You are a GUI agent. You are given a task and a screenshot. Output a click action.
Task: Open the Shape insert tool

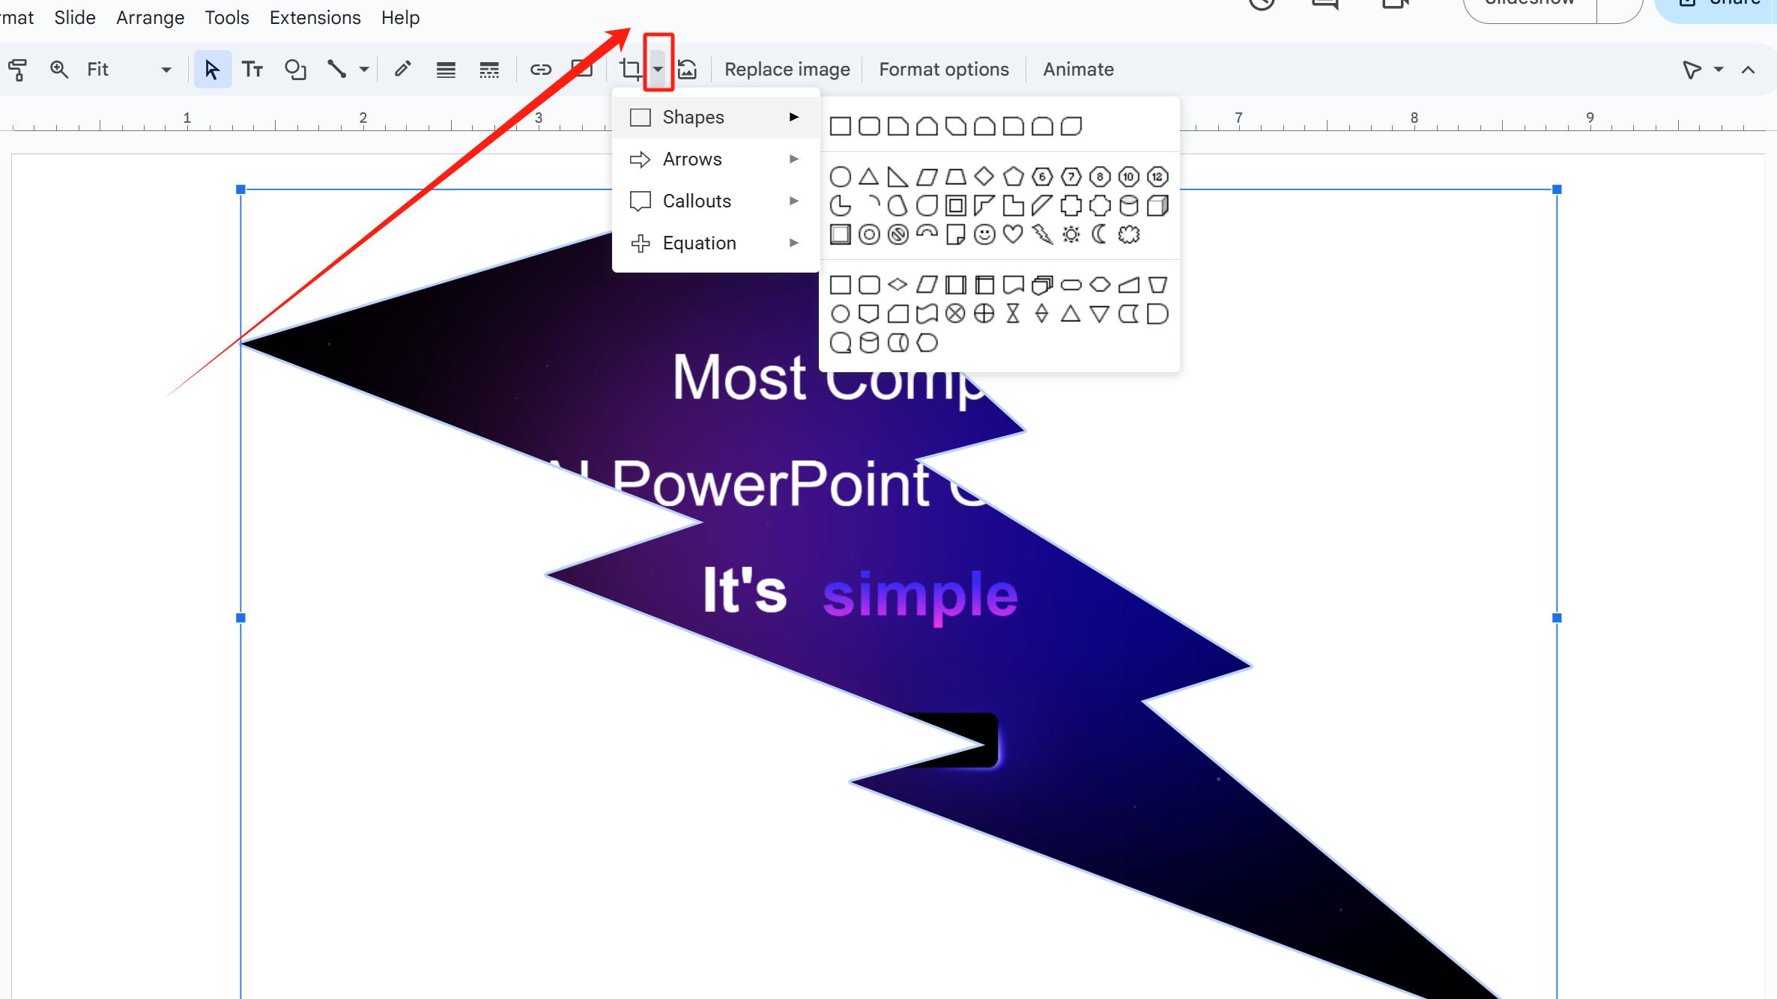pos(295,70)
